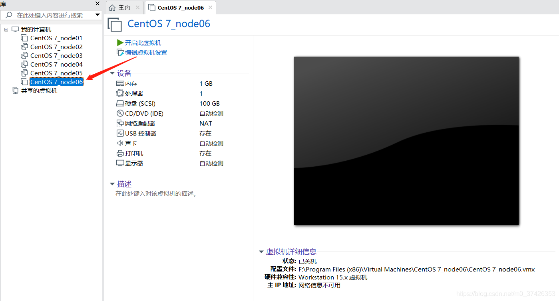Click the memory value 1 GB

(206, 84)
